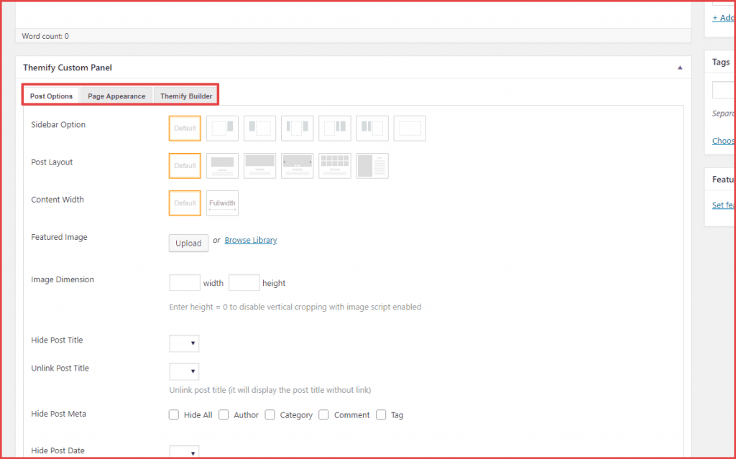Toggle the Comment meta checkbox
This screenshot has width=736, height=459.
pos(324,415)
